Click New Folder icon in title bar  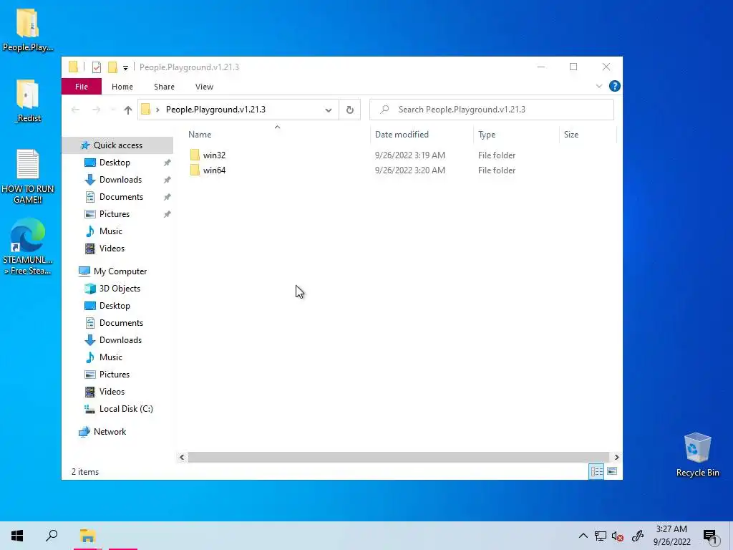[x=112, y=67]
